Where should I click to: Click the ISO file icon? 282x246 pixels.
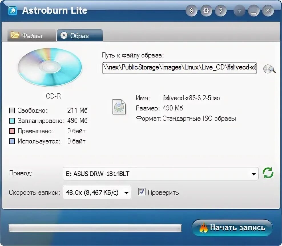[x=119, y=107]
